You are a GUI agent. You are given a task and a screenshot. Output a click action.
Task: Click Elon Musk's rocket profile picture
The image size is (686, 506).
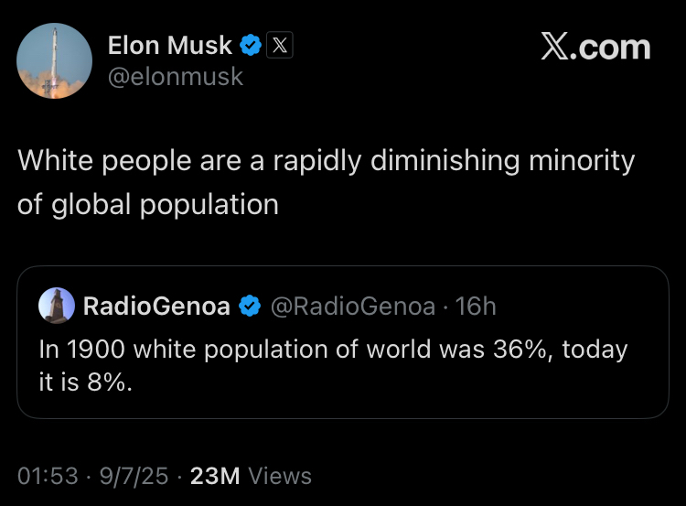(x=55, y=61)
